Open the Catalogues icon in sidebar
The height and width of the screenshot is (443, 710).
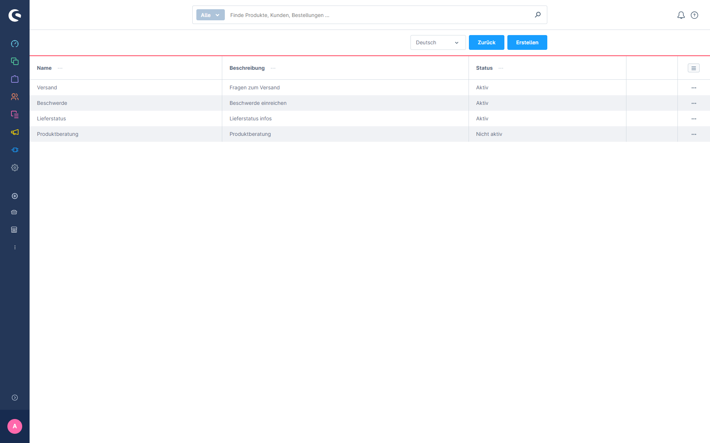[15, 61]
